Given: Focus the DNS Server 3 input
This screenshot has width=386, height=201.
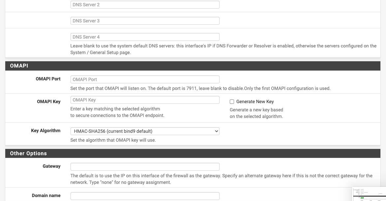Looking at the screenshot, I should [145, 21].
